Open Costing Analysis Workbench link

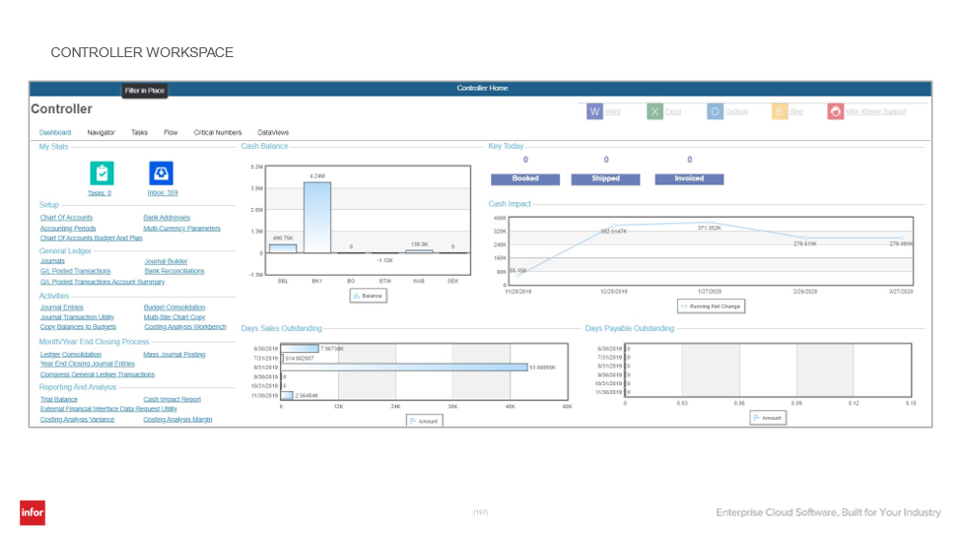click(185, 327)
